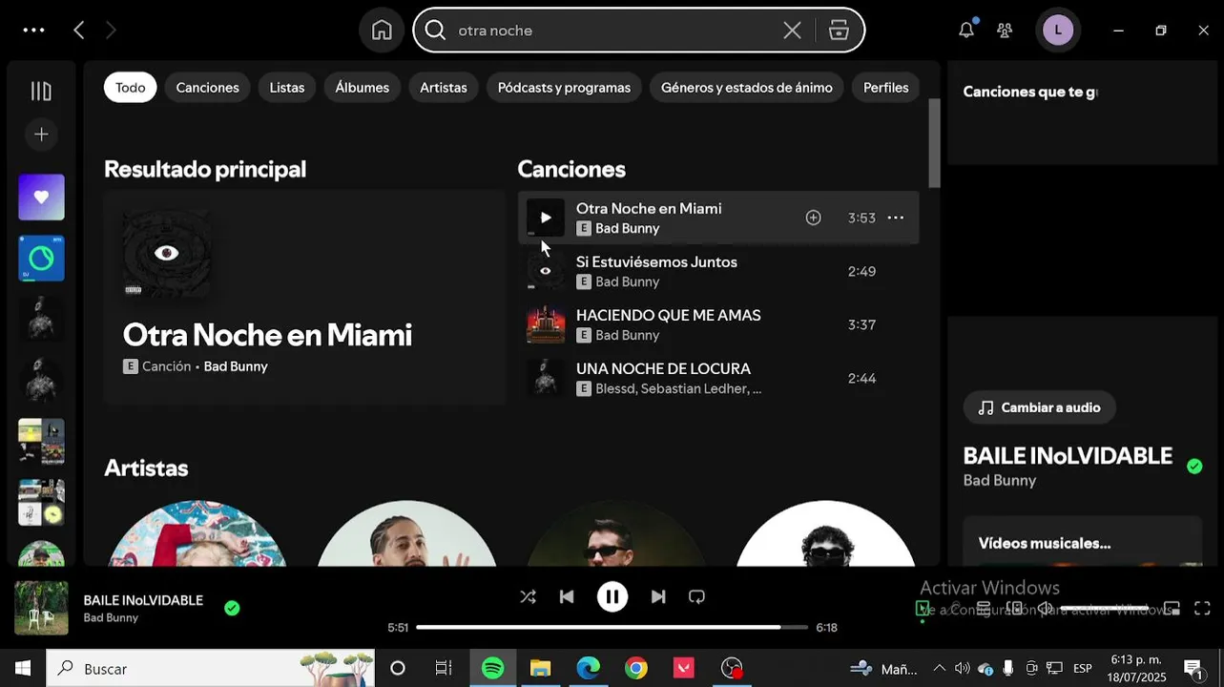Expand Your Library sidebar icon
The height and width of the screenshot is (687, 1224).
click(41, 92)
